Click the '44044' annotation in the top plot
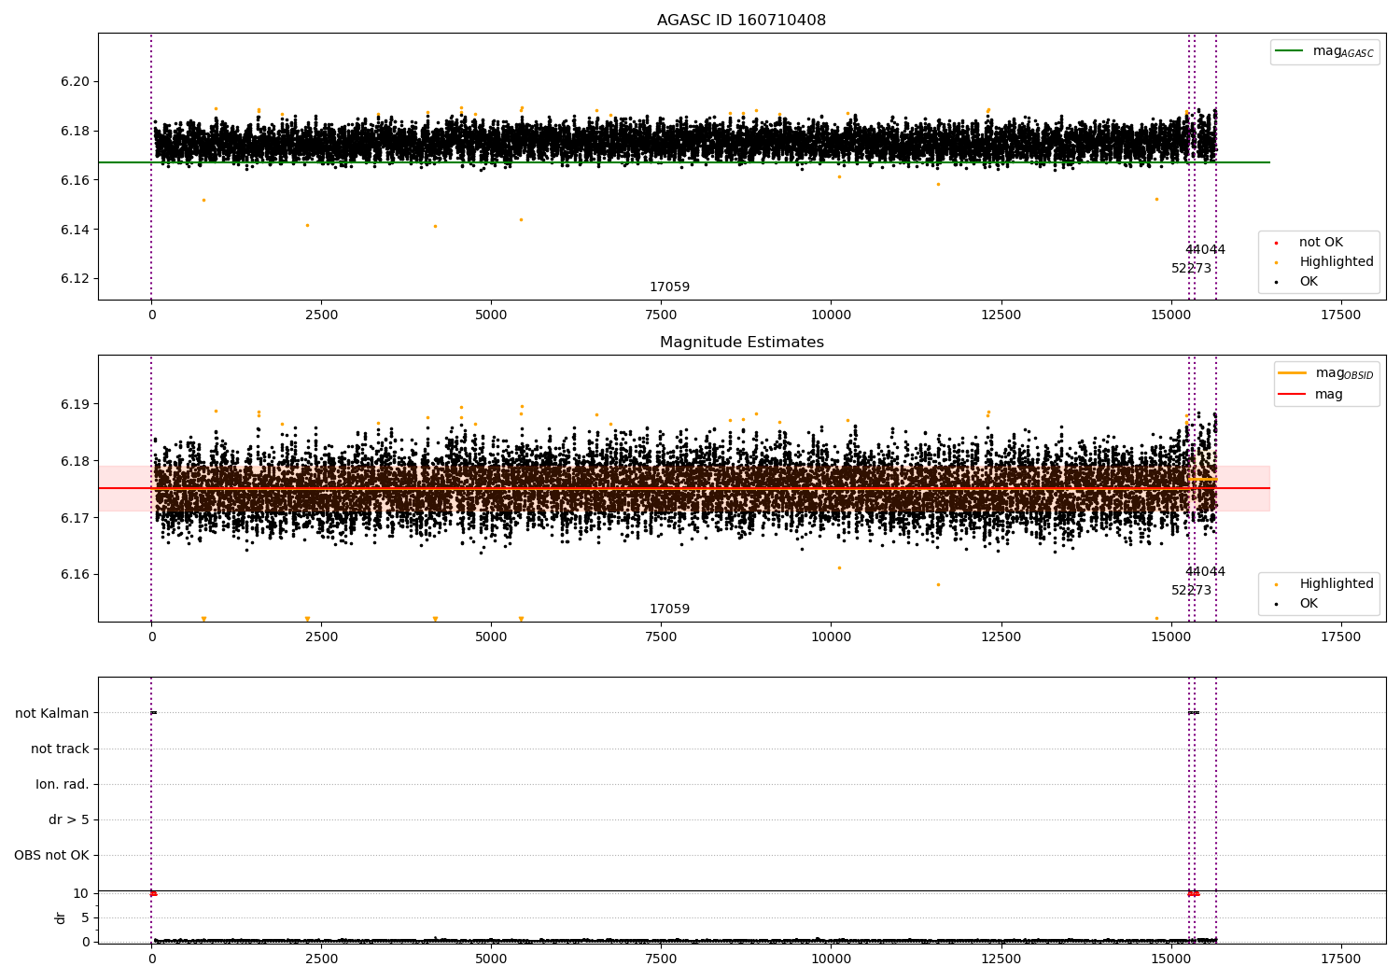1400x980 pixels. tap(1205, 250)
